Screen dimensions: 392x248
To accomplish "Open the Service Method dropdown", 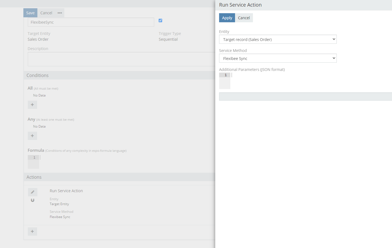I will point(278,58).
